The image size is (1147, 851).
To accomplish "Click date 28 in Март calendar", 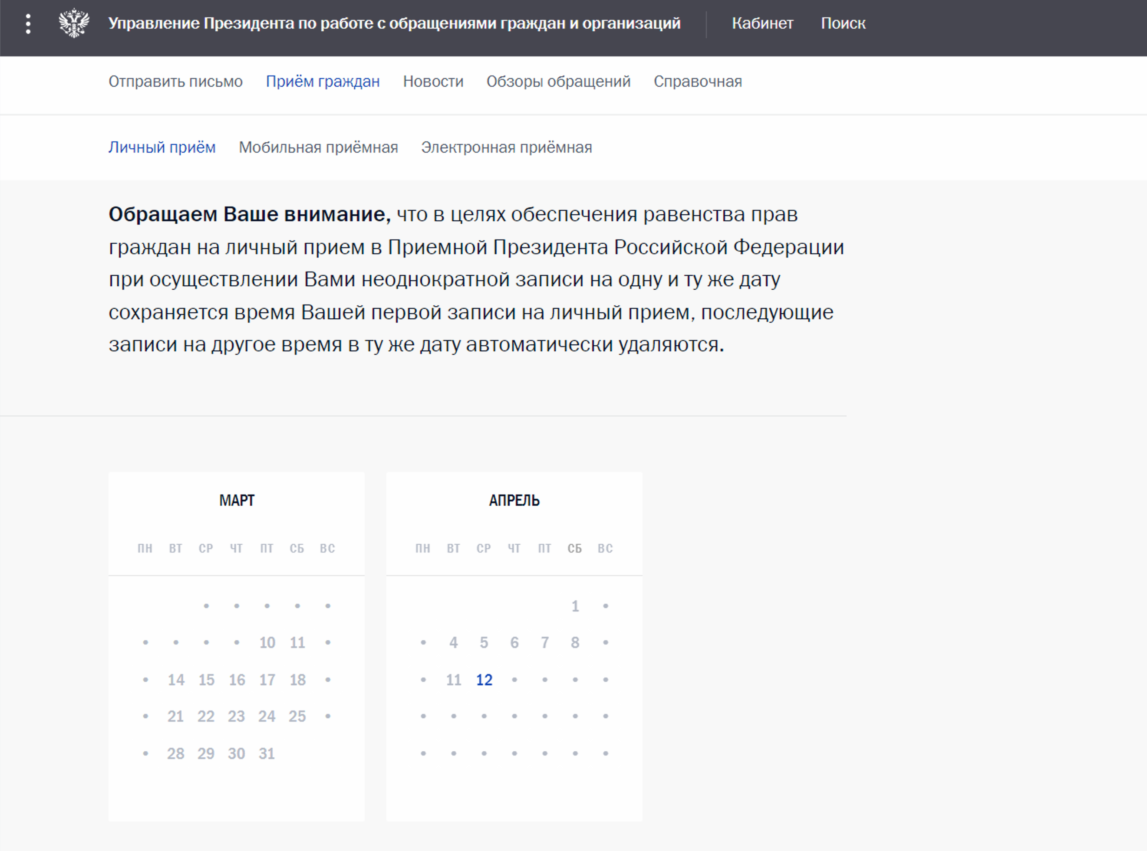I will [x=176, y=754].
